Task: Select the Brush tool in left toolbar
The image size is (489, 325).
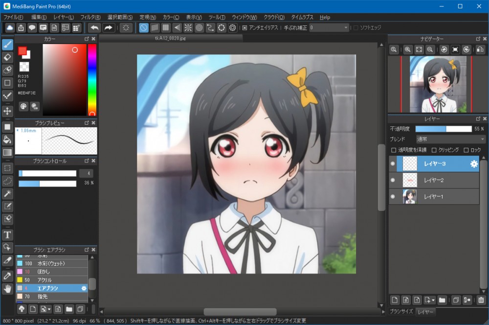Action: tap(7, 45)
